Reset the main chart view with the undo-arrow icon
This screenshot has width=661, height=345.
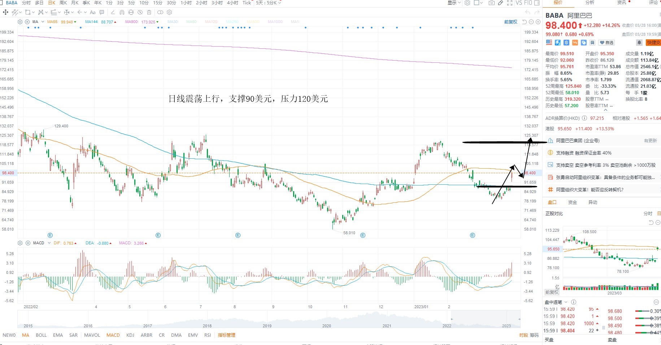coord(525,22)
